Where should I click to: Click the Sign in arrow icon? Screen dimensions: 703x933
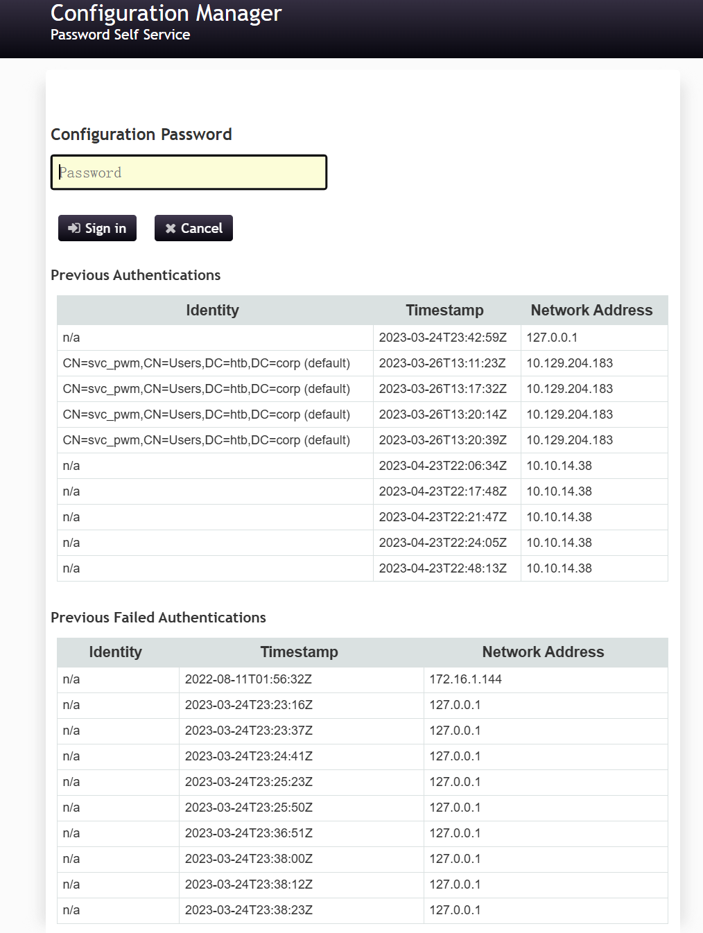tap(74, 228)
